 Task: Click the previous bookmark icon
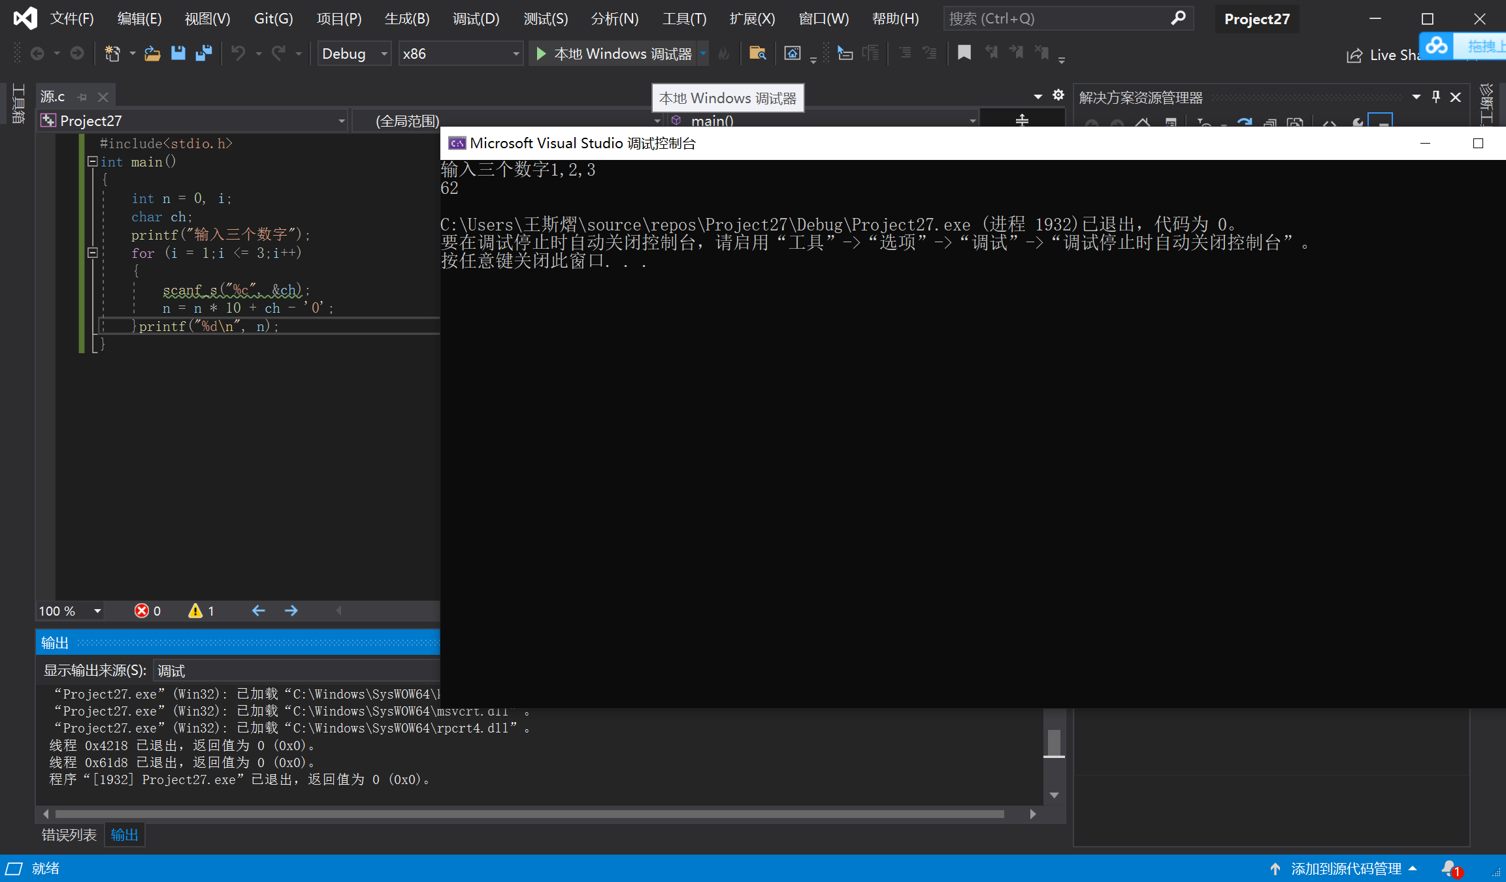(x=991, y=53)
